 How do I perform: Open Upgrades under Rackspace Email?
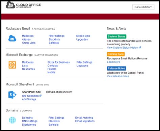pos(82,40)
